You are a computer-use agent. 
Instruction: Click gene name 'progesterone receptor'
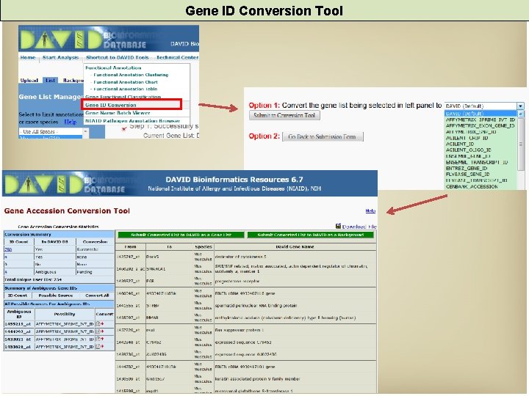237,281
